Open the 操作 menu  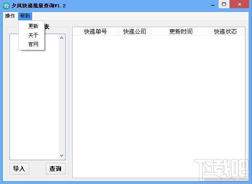point(10,16)
